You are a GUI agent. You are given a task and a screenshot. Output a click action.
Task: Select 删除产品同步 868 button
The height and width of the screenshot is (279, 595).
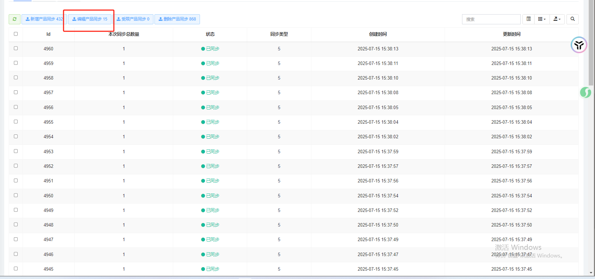click(177, 19)
